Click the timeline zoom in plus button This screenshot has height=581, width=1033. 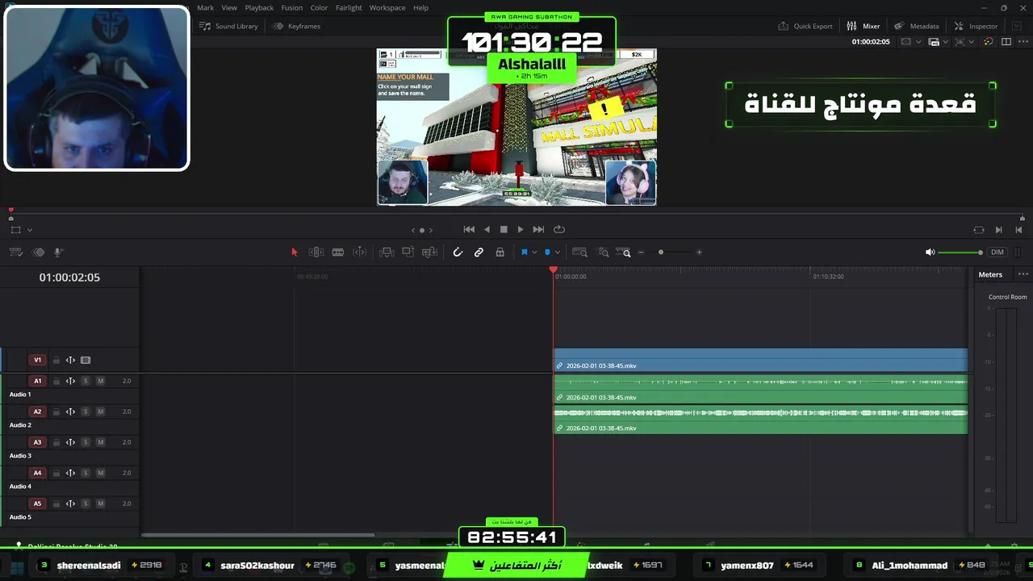[x=699, y=253]
